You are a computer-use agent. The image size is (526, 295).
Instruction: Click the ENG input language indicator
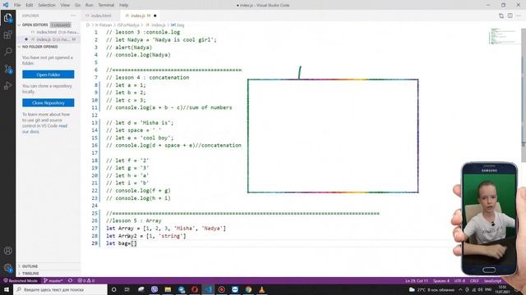click(488, 289)
